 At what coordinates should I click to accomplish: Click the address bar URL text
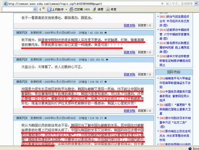(55, 4)
